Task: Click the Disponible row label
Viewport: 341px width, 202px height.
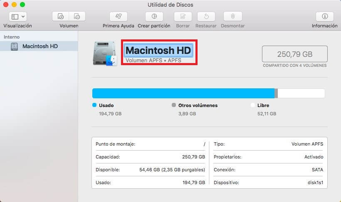Action: pos(108,170)
